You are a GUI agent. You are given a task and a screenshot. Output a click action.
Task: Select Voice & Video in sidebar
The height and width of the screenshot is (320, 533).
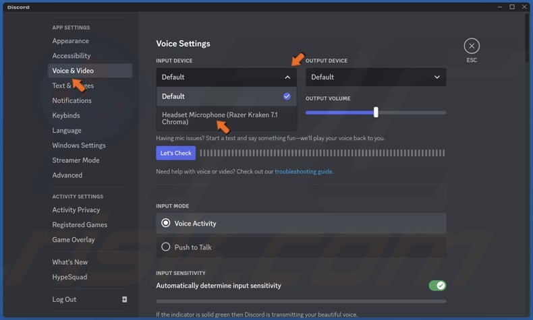pos(90,71)
